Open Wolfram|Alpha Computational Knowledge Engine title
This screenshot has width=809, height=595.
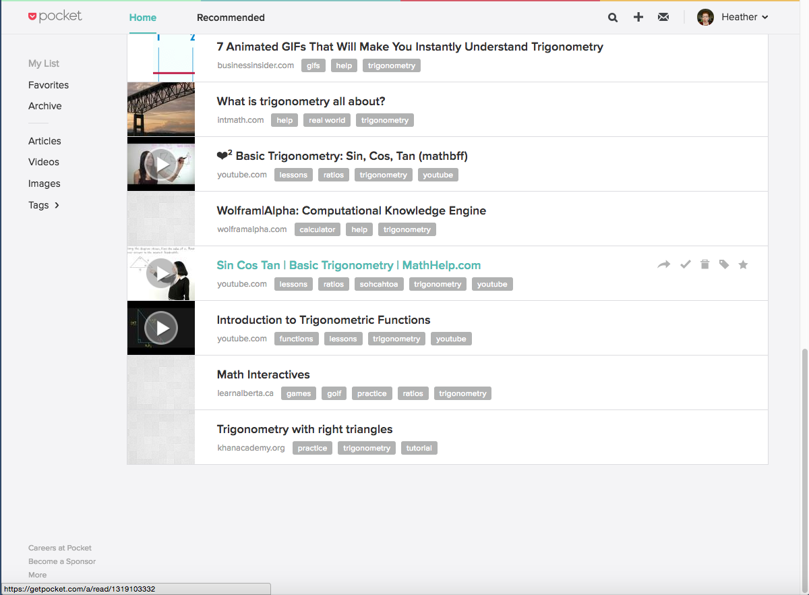(x=351, y=210)
